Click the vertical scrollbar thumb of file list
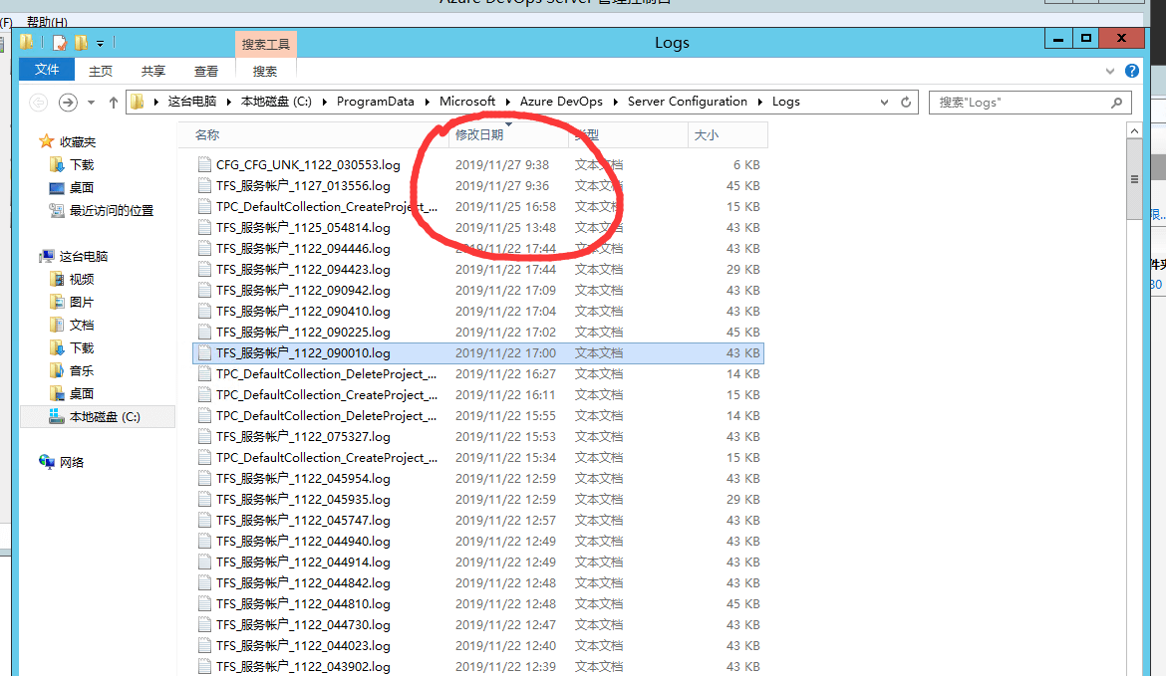 tap(1134, 179)
